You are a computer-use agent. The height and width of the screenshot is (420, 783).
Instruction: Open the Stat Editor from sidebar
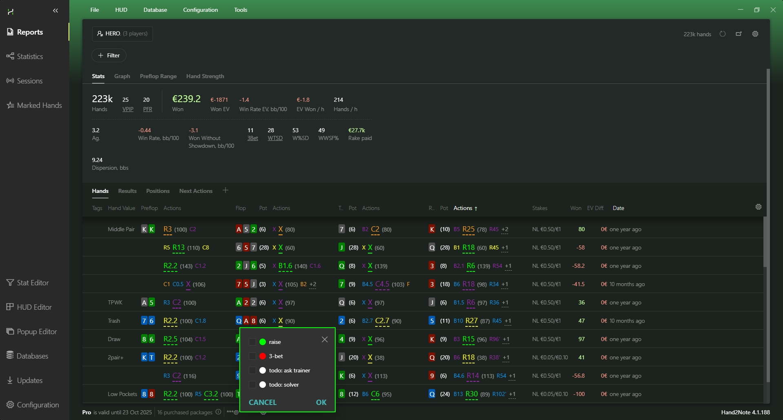click(x=28, y=283)
